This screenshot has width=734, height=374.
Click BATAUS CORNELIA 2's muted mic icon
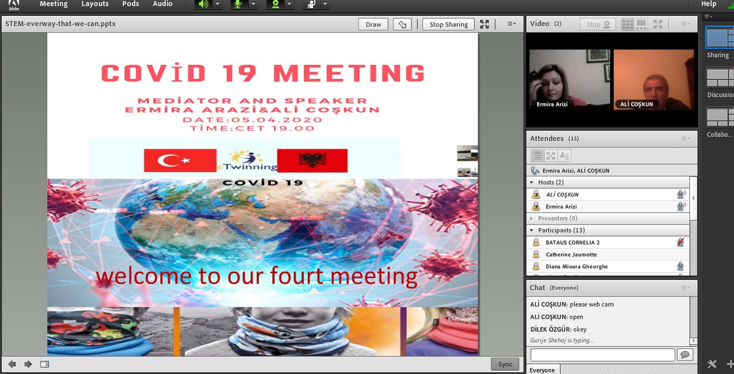pos(680,242)
